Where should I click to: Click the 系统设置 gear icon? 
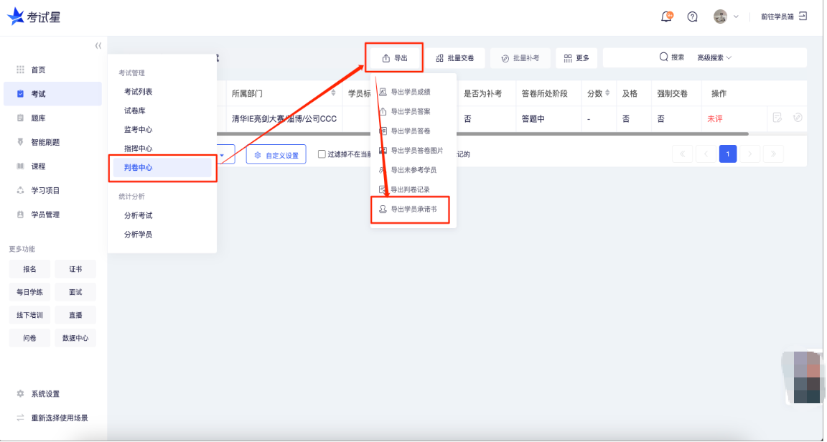click(x=21, y=394)
